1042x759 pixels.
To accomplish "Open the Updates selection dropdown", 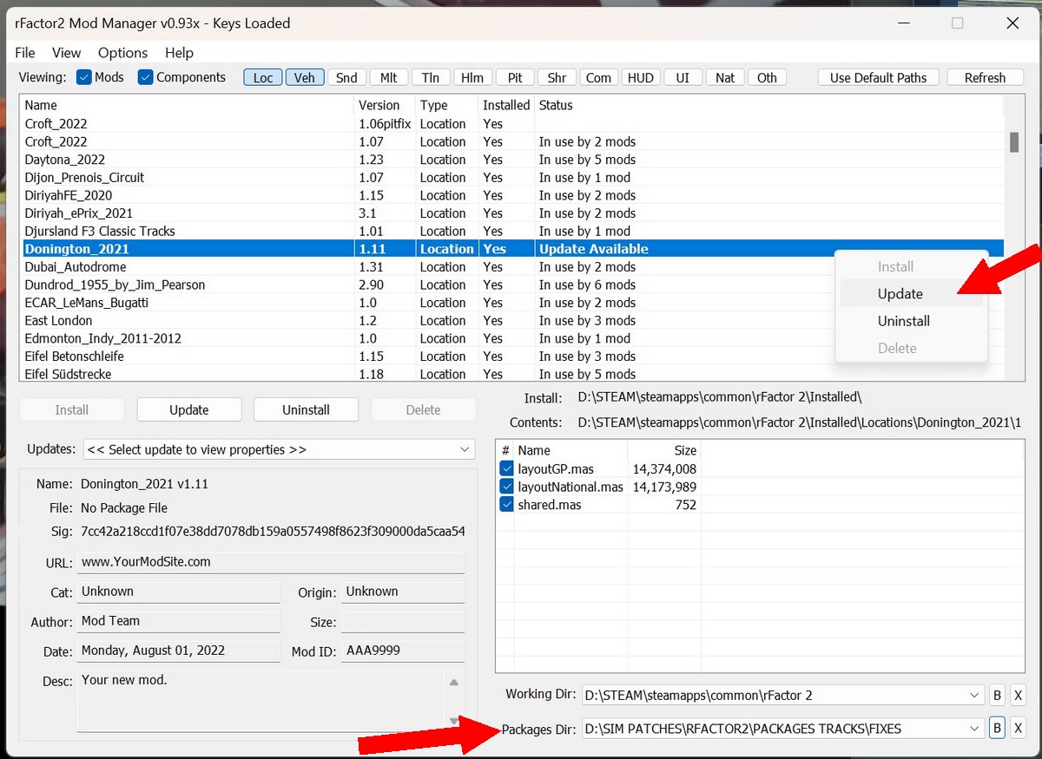I will [279, 449].
